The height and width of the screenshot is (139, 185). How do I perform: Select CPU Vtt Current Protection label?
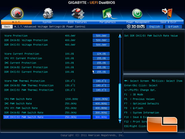pos(23,58)
